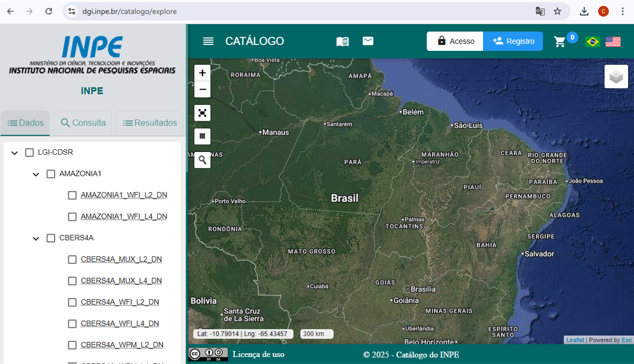Click the map search magnifier icon

coord(202,160)
